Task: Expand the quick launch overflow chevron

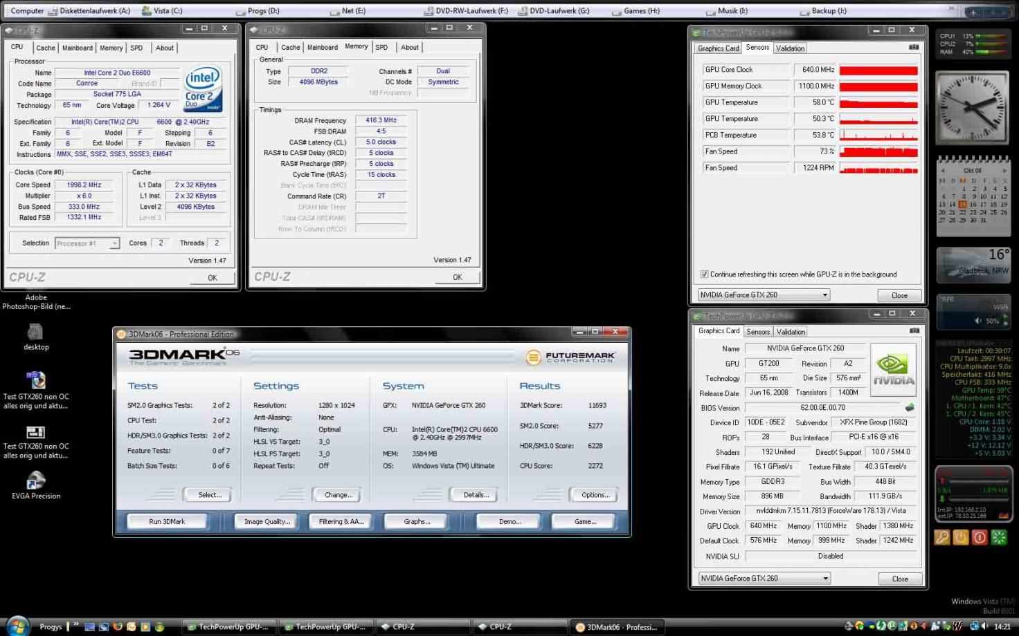Action: pos(76,624)
